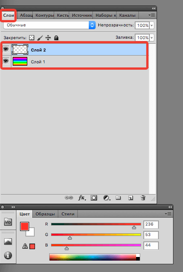Switch to the Каналы tab
The height and width of the screenshot is (272, 183).
pos(127,15)
